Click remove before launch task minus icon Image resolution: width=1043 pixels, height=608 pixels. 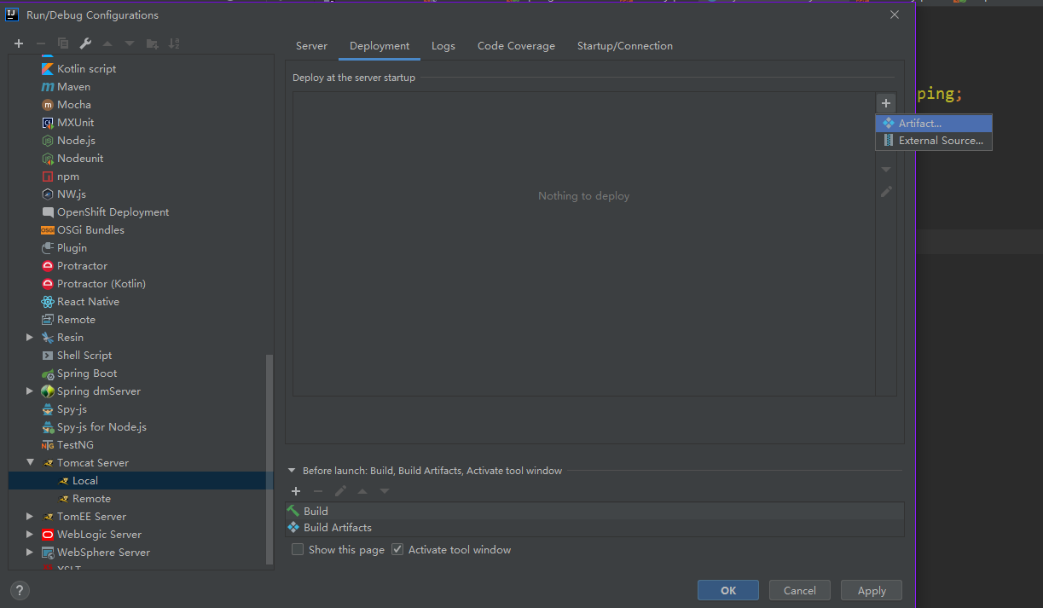coord(318,491)
